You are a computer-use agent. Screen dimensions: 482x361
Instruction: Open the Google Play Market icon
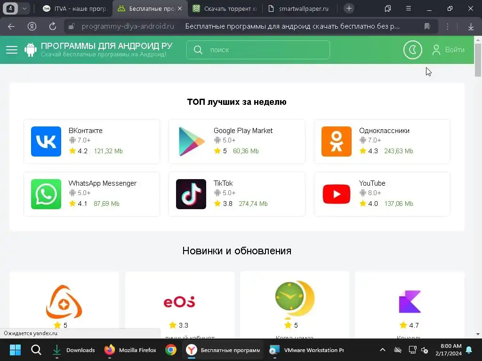[x=191, y=141]
